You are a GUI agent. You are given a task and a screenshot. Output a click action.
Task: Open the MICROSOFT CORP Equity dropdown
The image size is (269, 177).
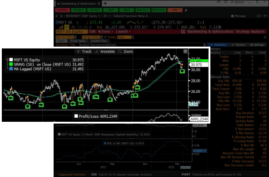tap(83, 16)
